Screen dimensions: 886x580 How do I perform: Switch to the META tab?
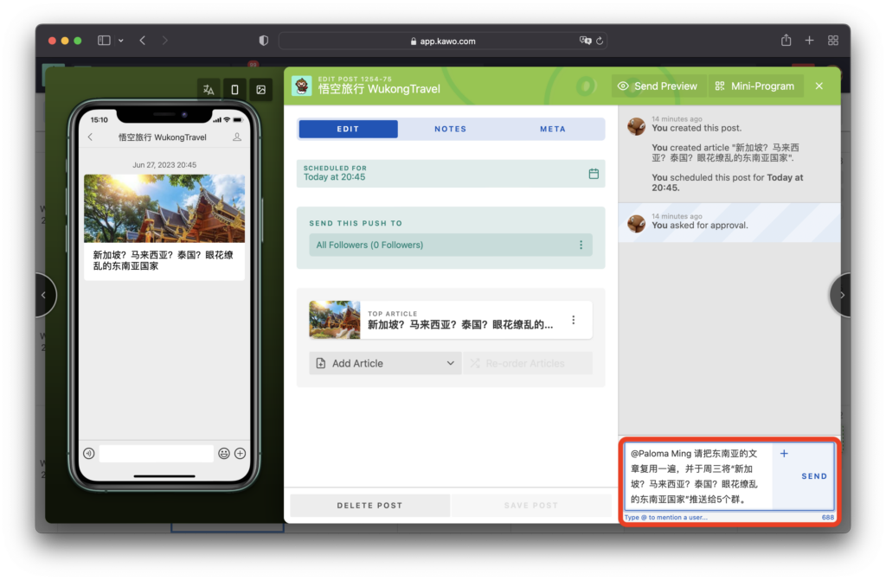(553, 129)
